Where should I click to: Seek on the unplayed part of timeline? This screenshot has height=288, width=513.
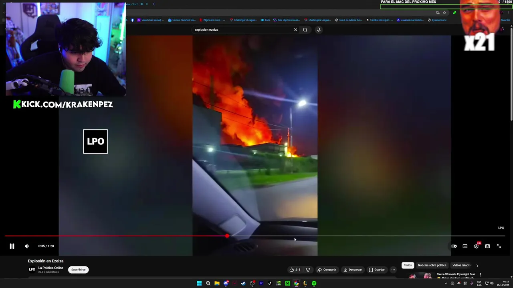(367, 236)
